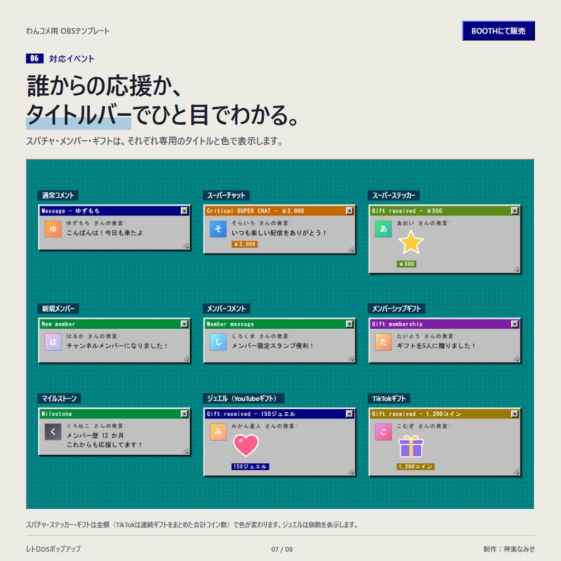Click resize grip of SUPER CHAT window

point(351,249)
